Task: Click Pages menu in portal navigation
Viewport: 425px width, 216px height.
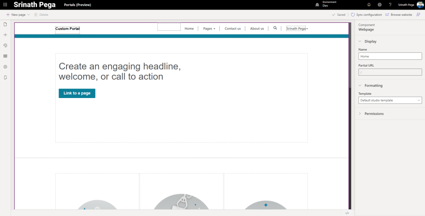Action: [209, 29]
